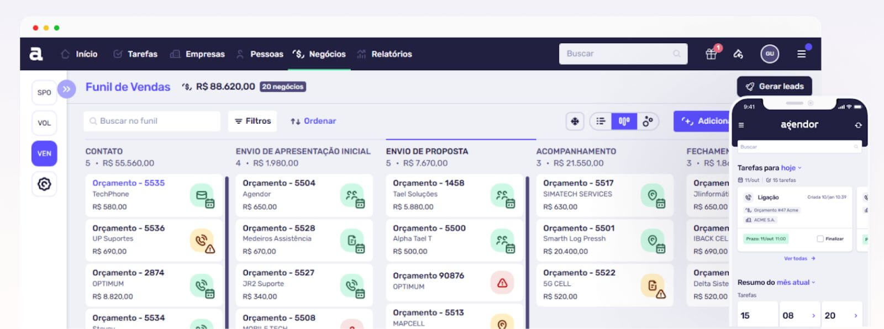Click meeting icon on Orçamento - 5504
Image resolution: width=884 pixels, height=329 pixels.
click(x=352, y=196)
